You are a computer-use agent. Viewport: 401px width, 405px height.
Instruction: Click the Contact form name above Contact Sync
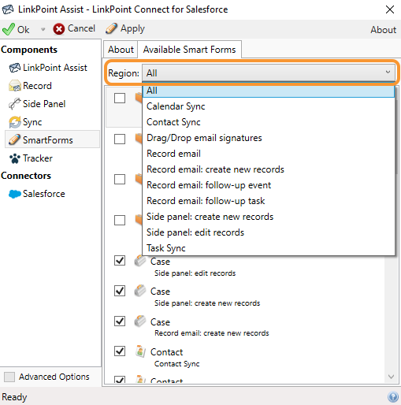(x=166, y=352)
